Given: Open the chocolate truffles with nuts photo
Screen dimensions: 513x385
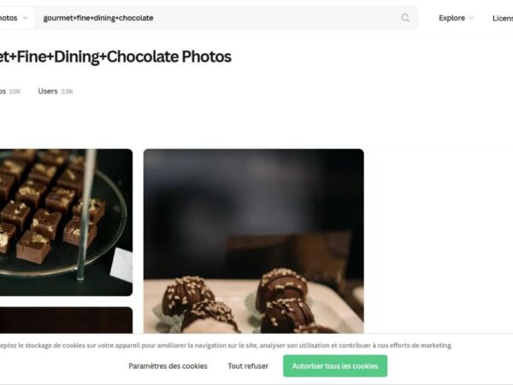Looking at the screenshot, I should [253, 241].
